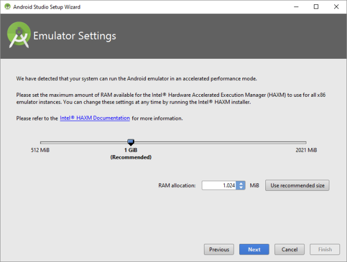Click the 1 GiB (Recommended) slider label
This screenshot has height=262, width=347.
131,154
